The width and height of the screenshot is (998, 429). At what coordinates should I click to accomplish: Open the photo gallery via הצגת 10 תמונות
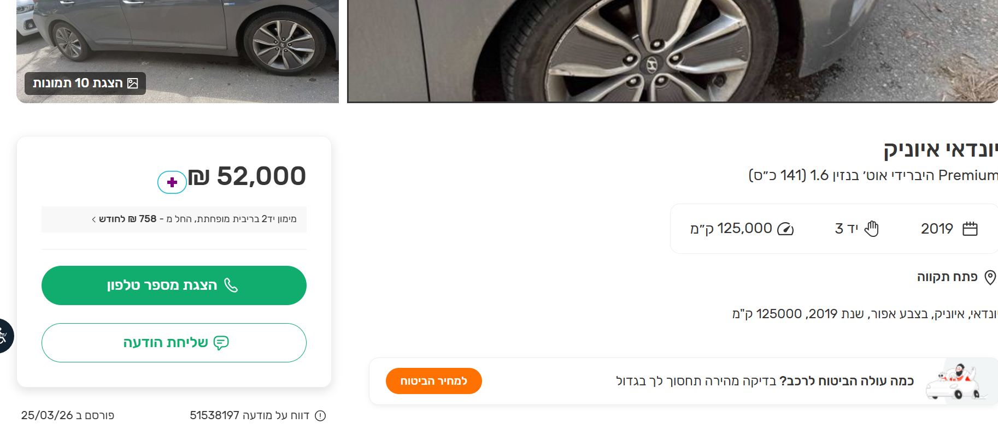point(85,83)
